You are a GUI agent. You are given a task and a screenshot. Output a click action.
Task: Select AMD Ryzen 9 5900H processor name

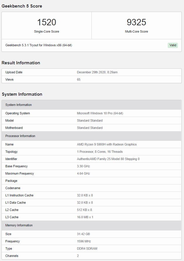(x=107, y=145)
